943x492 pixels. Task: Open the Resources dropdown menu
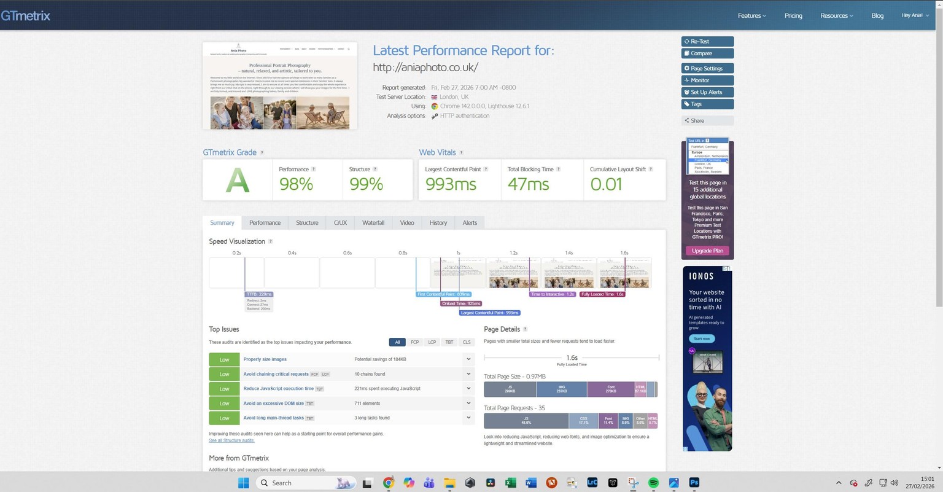[x=837, y=16]
